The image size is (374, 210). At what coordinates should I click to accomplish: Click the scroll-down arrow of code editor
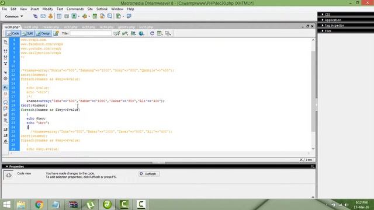[x=313, y=149]
